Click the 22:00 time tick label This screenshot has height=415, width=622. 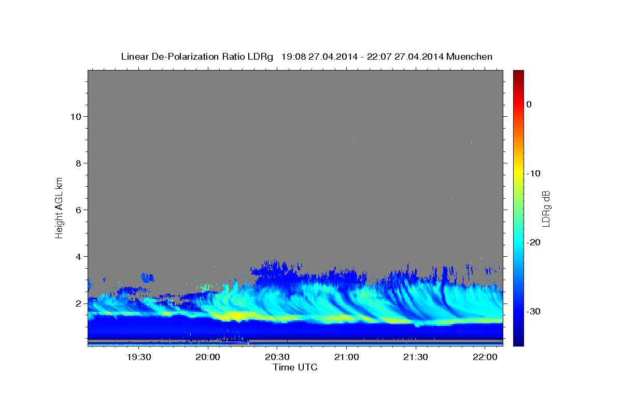tap(484, 357)
